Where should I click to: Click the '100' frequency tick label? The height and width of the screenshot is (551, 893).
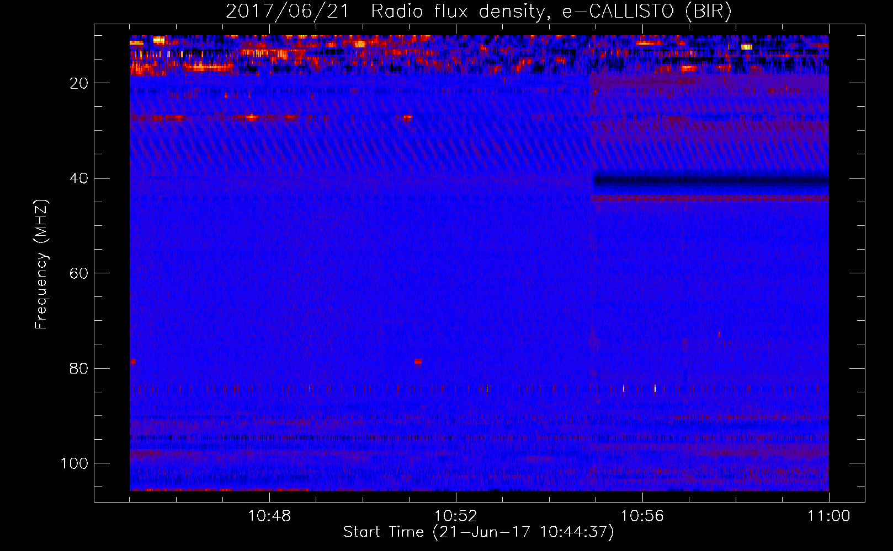coord(75,463)
